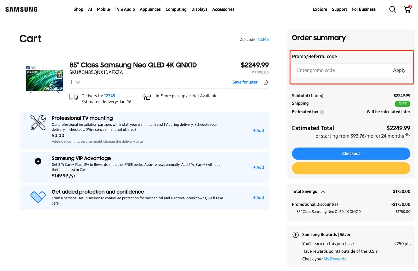
Task: Click the TV mounting tools icon
Action: tap(38, 123)
